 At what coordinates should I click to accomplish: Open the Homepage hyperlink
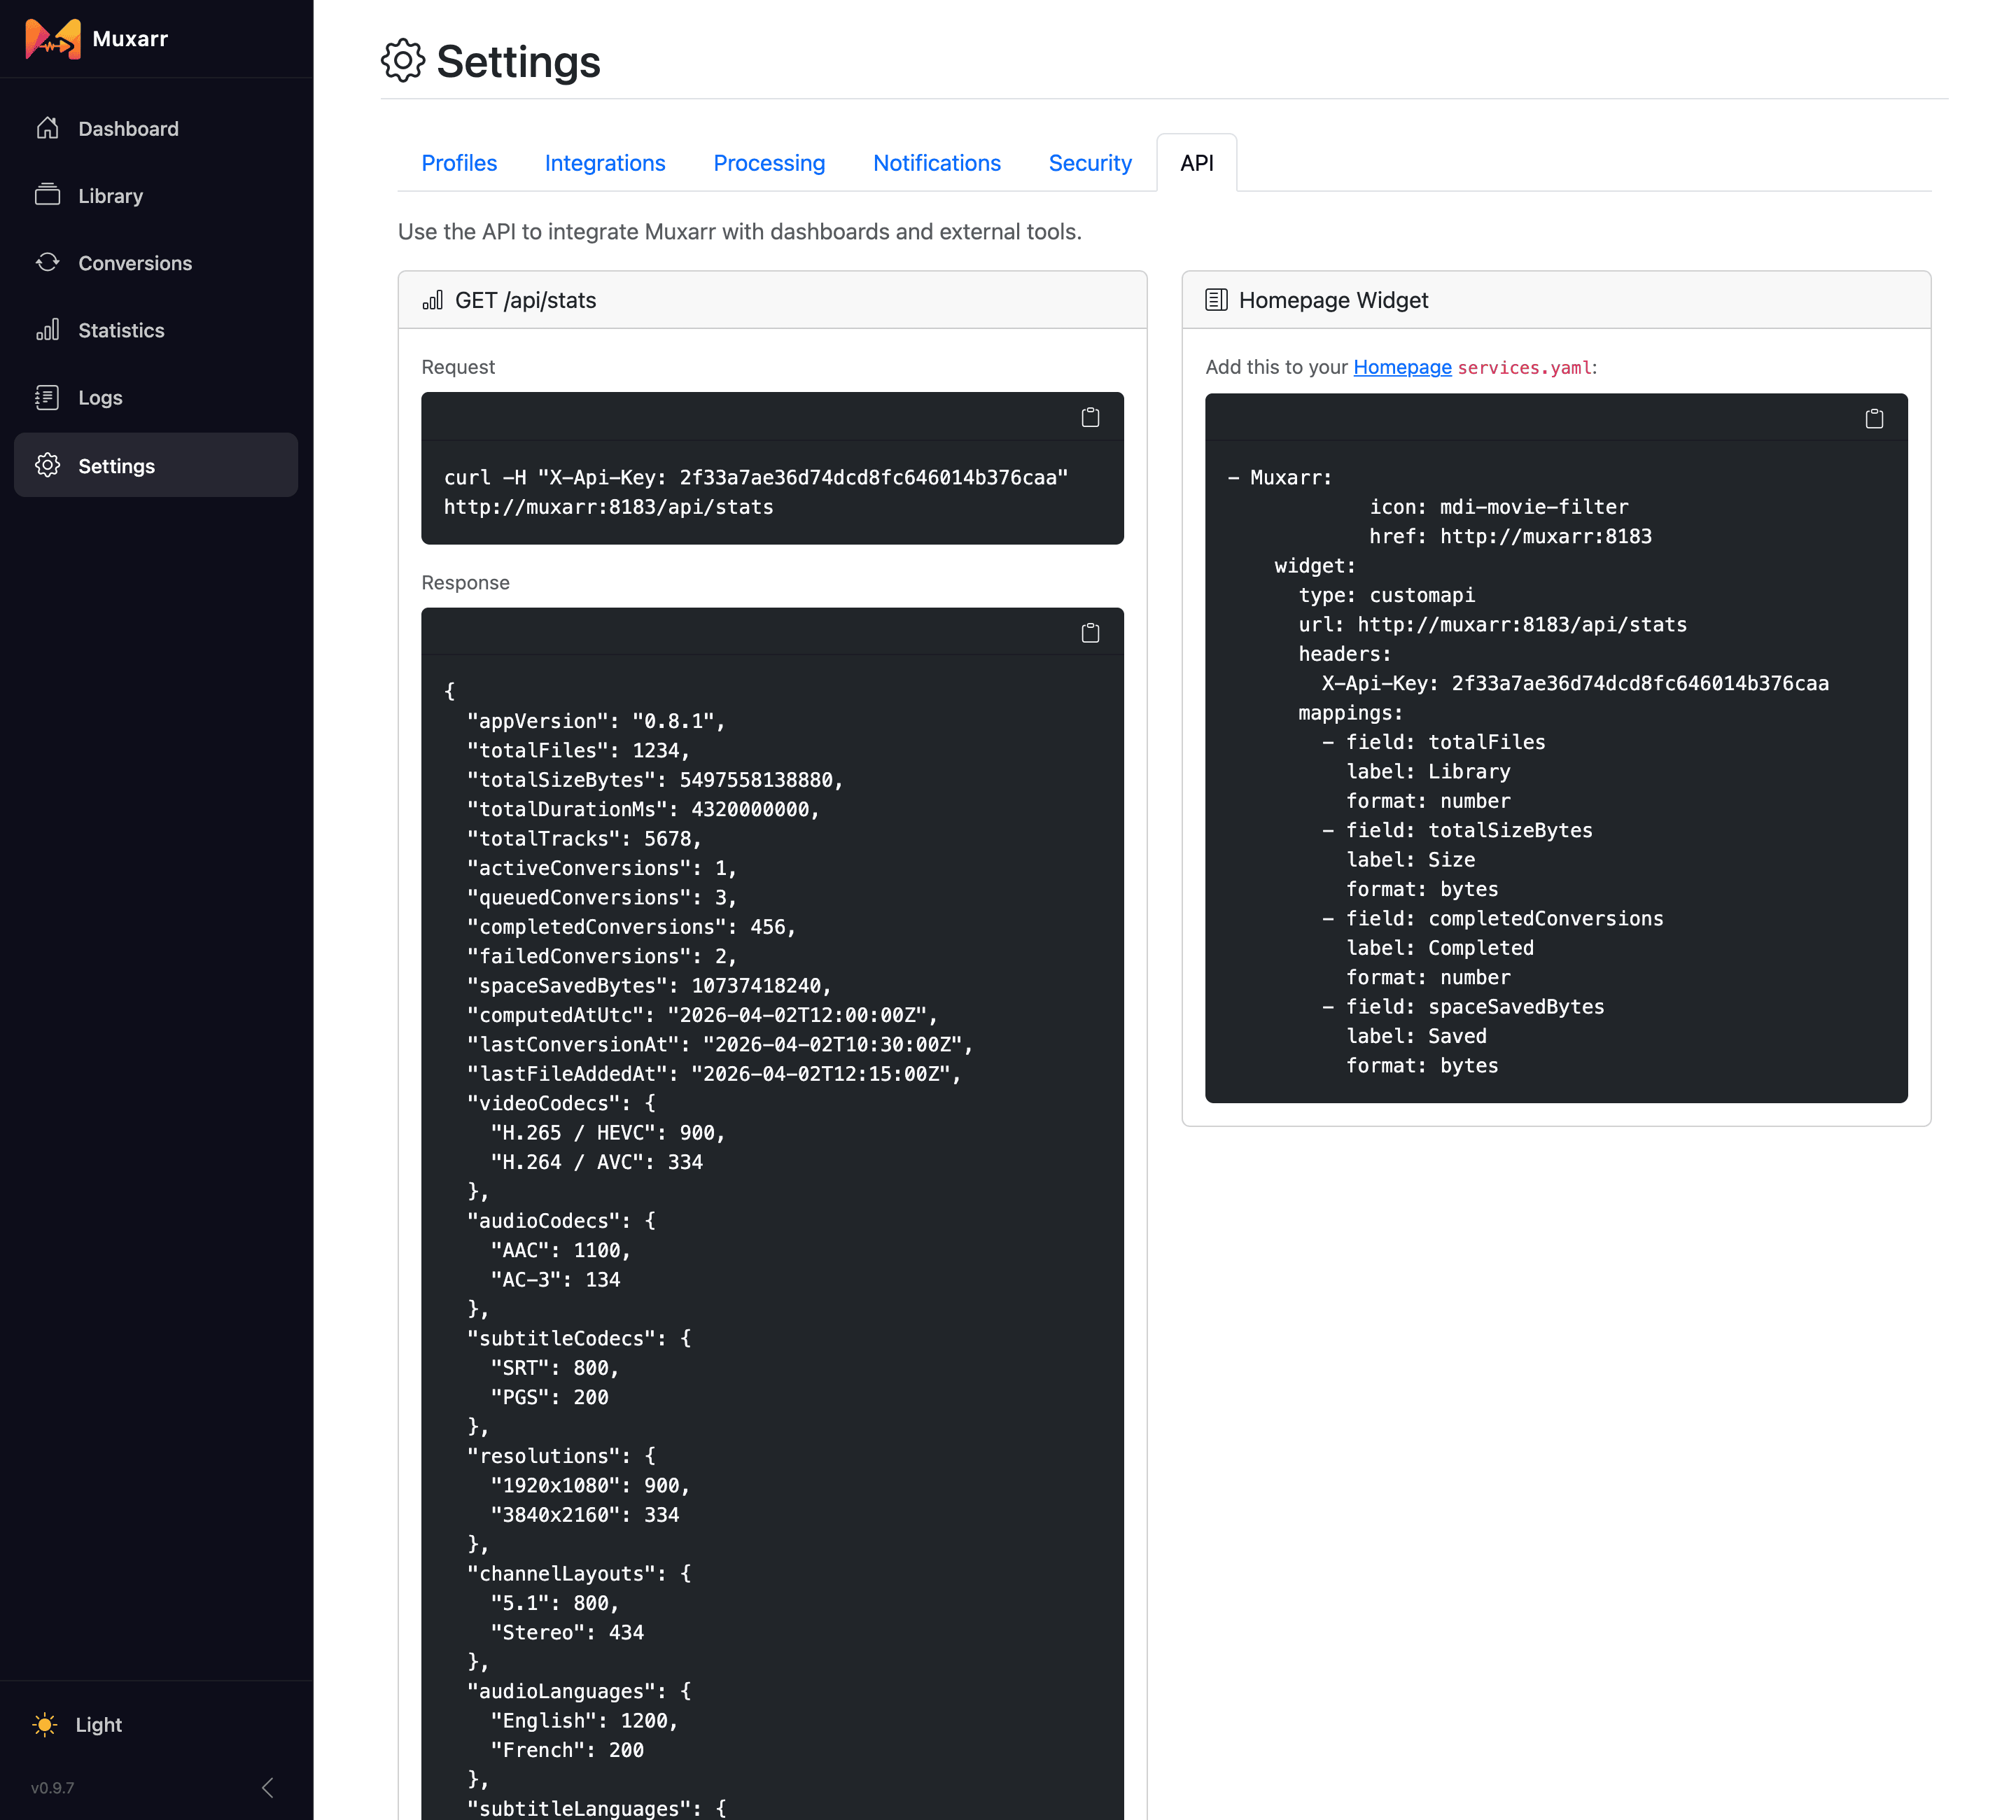(x=1402, y=367)
